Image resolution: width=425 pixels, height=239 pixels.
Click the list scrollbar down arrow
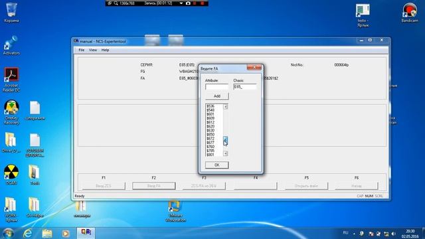pos(226,153)
